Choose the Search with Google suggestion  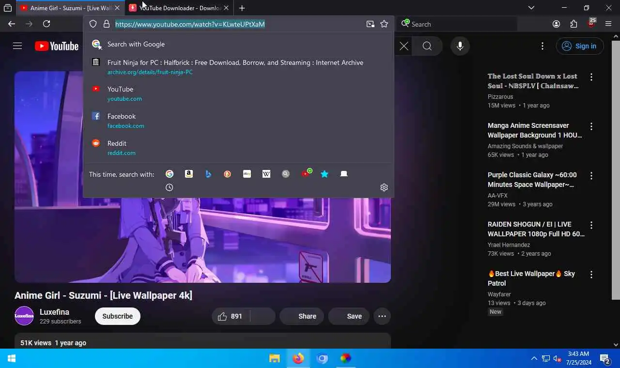tap(238, 44)
